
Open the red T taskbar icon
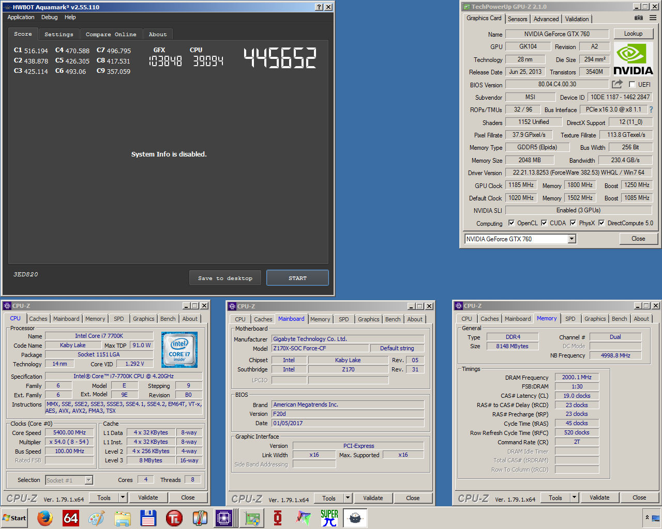[174, 518]
